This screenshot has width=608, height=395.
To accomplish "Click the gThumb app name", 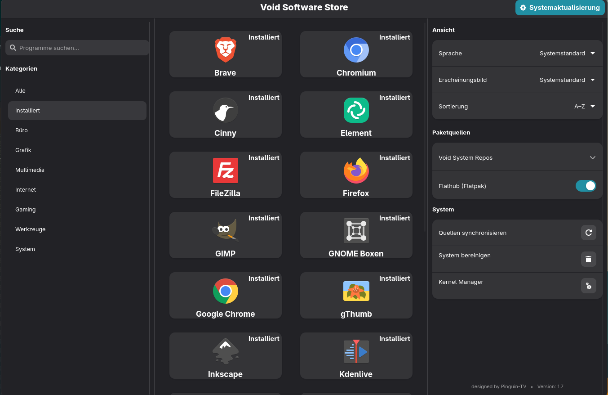I will [356, 314].
